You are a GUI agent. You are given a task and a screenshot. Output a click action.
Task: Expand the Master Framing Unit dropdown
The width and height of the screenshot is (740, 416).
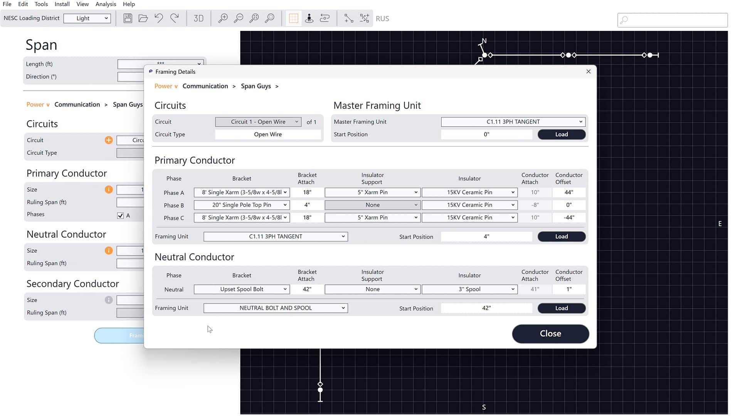513,122
